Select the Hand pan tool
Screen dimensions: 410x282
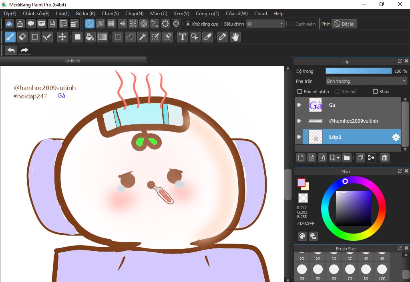[x=235, y=37]
